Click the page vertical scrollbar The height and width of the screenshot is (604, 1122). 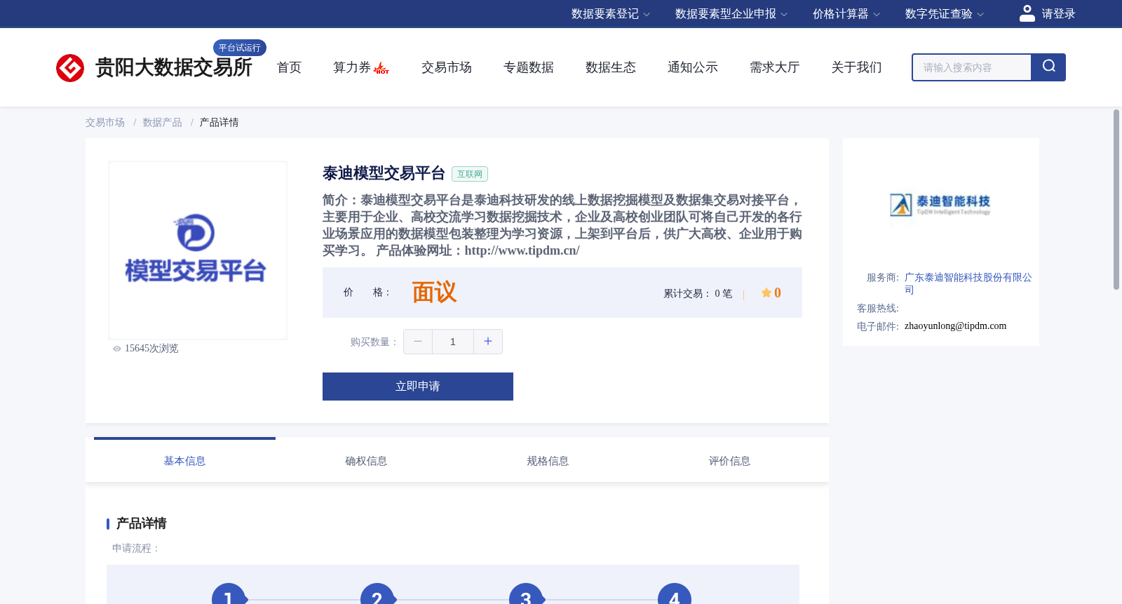pyautogui.click(x=1116, y=199)
